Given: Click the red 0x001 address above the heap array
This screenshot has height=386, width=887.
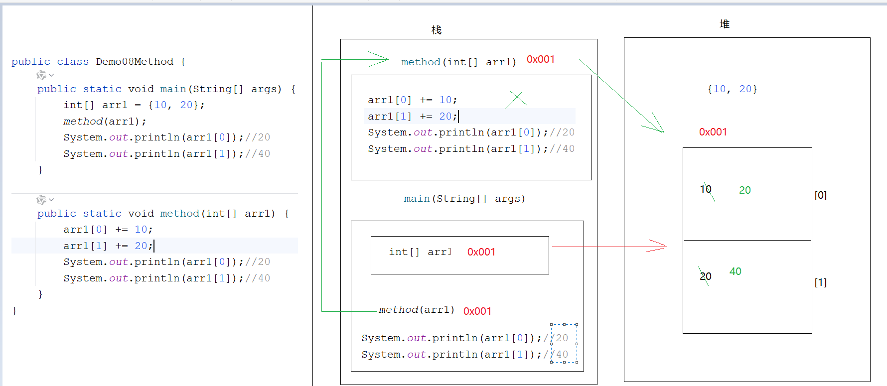Looking at the screenshot, I should [x=713, y=132].
